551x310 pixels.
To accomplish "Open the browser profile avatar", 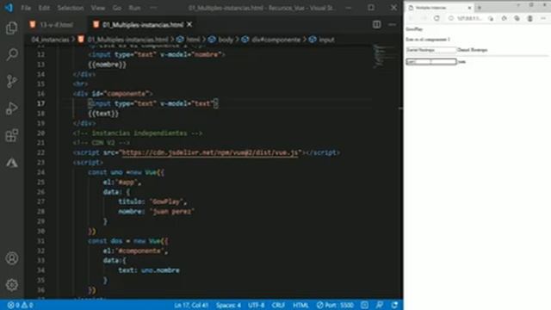I will point(530,18).
